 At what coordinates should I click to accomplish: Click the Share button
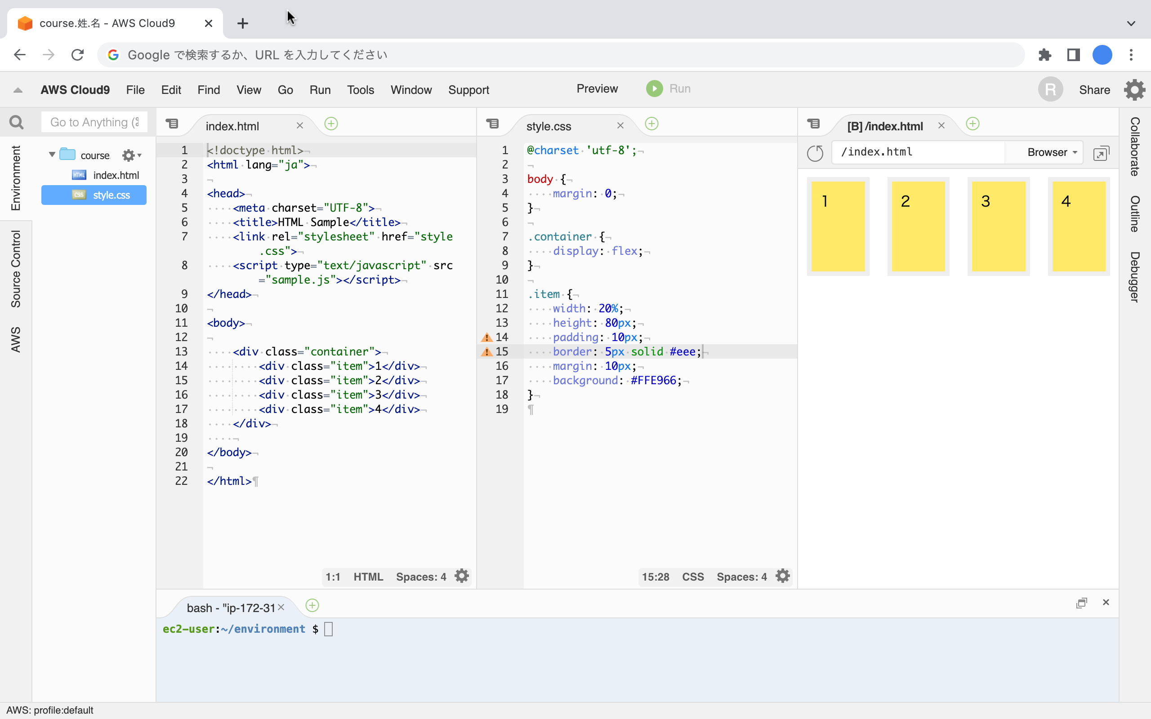click(x=1094, y=90)
